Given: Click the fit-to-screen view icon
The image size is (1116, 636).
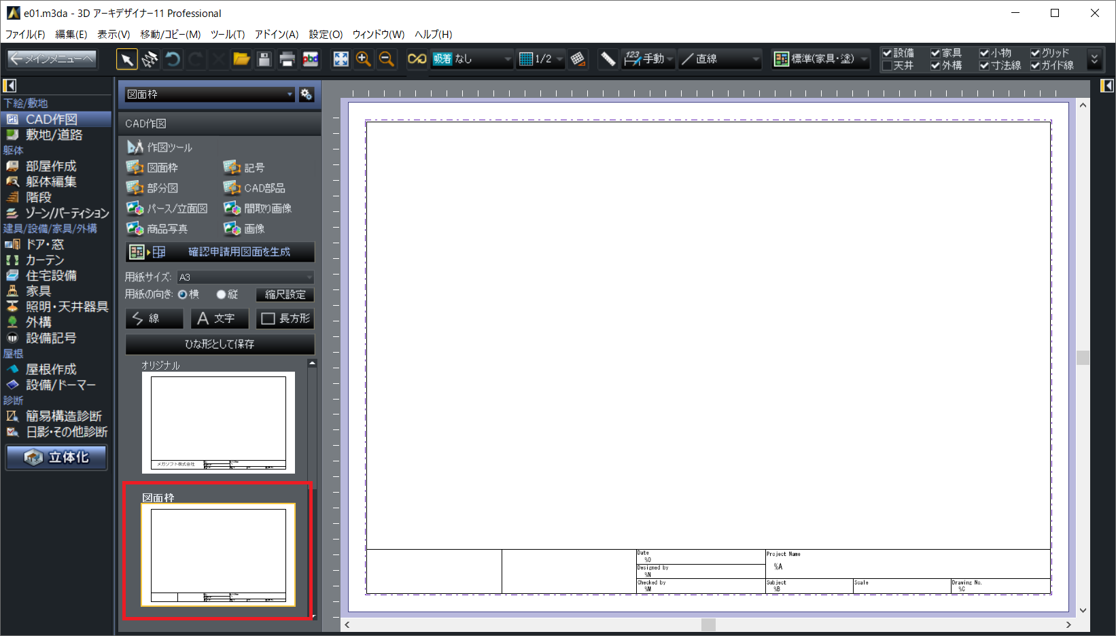Looking at the screenshot, I should (x=341, y=60).
